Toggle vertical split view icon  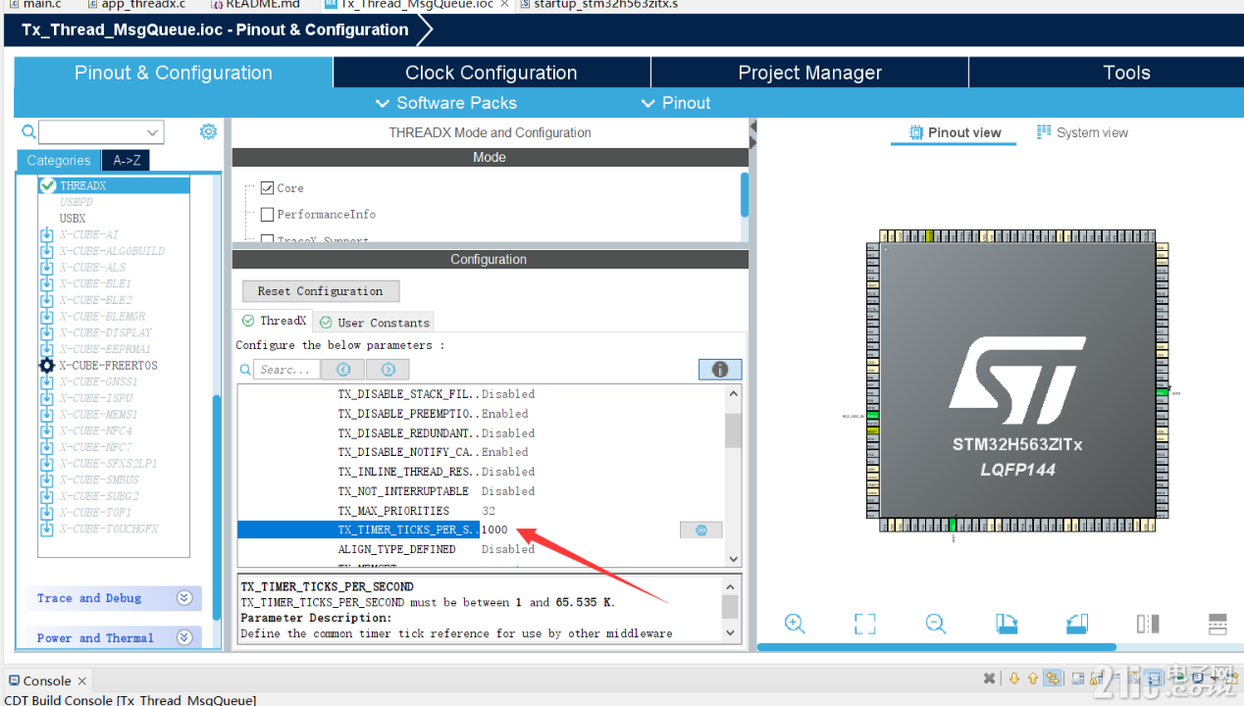[1148, 624]
